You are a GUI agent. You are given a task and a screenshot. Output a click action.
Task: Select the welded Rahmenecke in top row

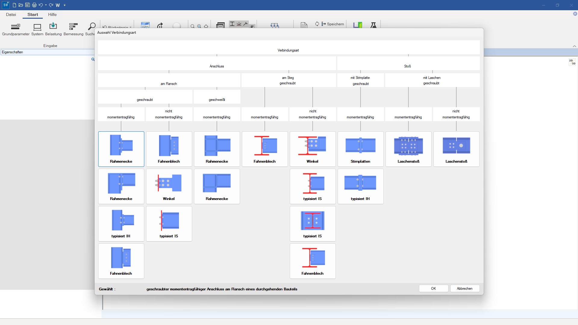(x=217, y=149)
